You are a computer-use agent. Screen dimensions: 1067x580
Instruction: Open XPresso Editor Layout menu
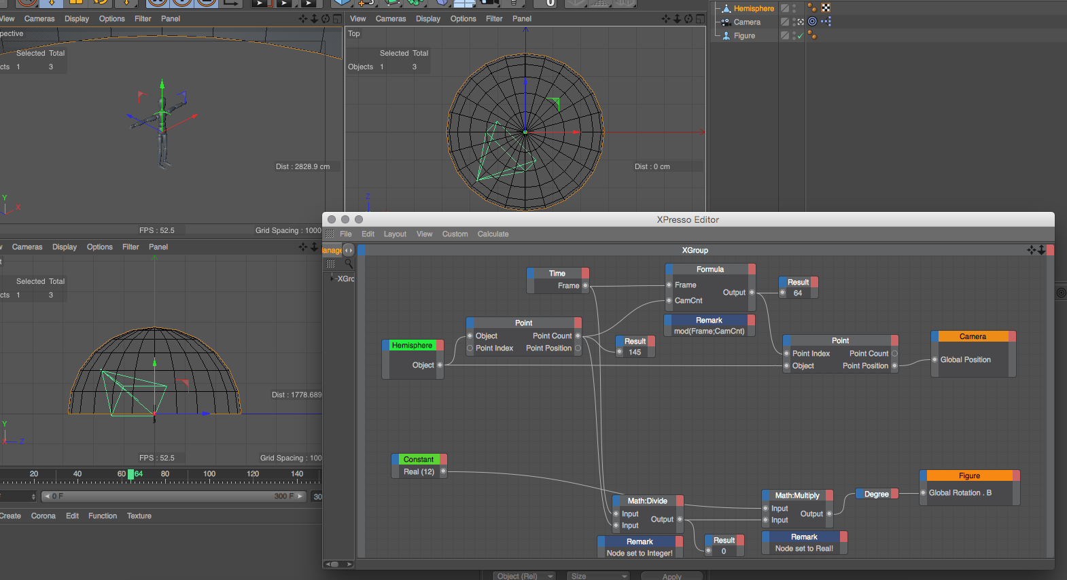[x=395, y=234]
